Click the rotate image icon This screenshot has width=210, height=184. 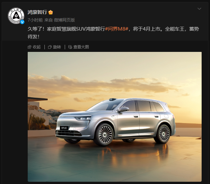(50, 47)
